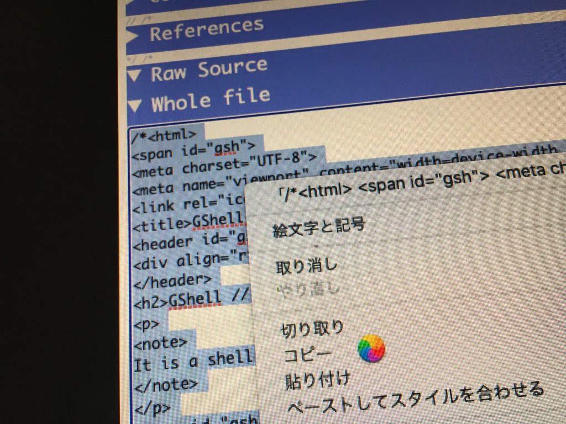The width and height of the screenshot is (566, 424).
Task: Choose 貼り付け (Paste) menu entry
Action: click(317, 381)
